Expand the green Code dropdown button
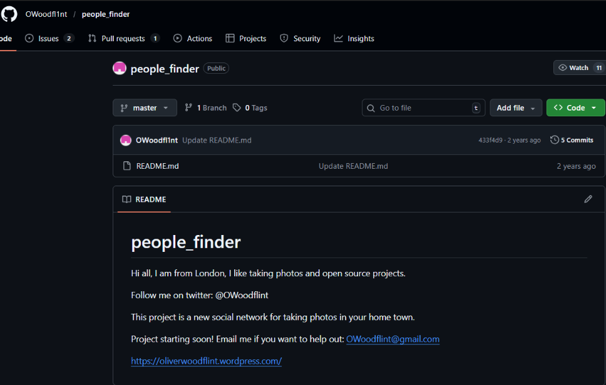 (575, 108)
